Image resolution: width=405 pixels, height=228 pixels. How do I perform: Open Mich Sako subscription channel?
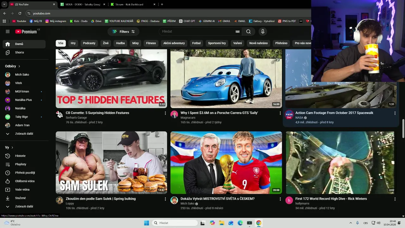24,75
